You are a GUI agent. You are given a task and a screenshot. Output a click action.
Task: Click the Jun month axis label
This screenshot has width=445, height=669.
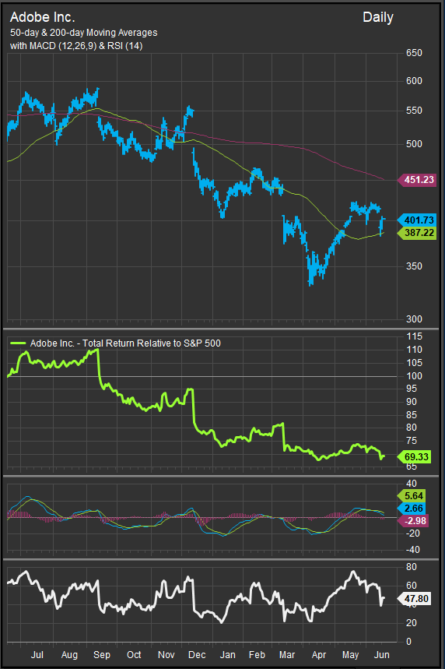(381, 654)
